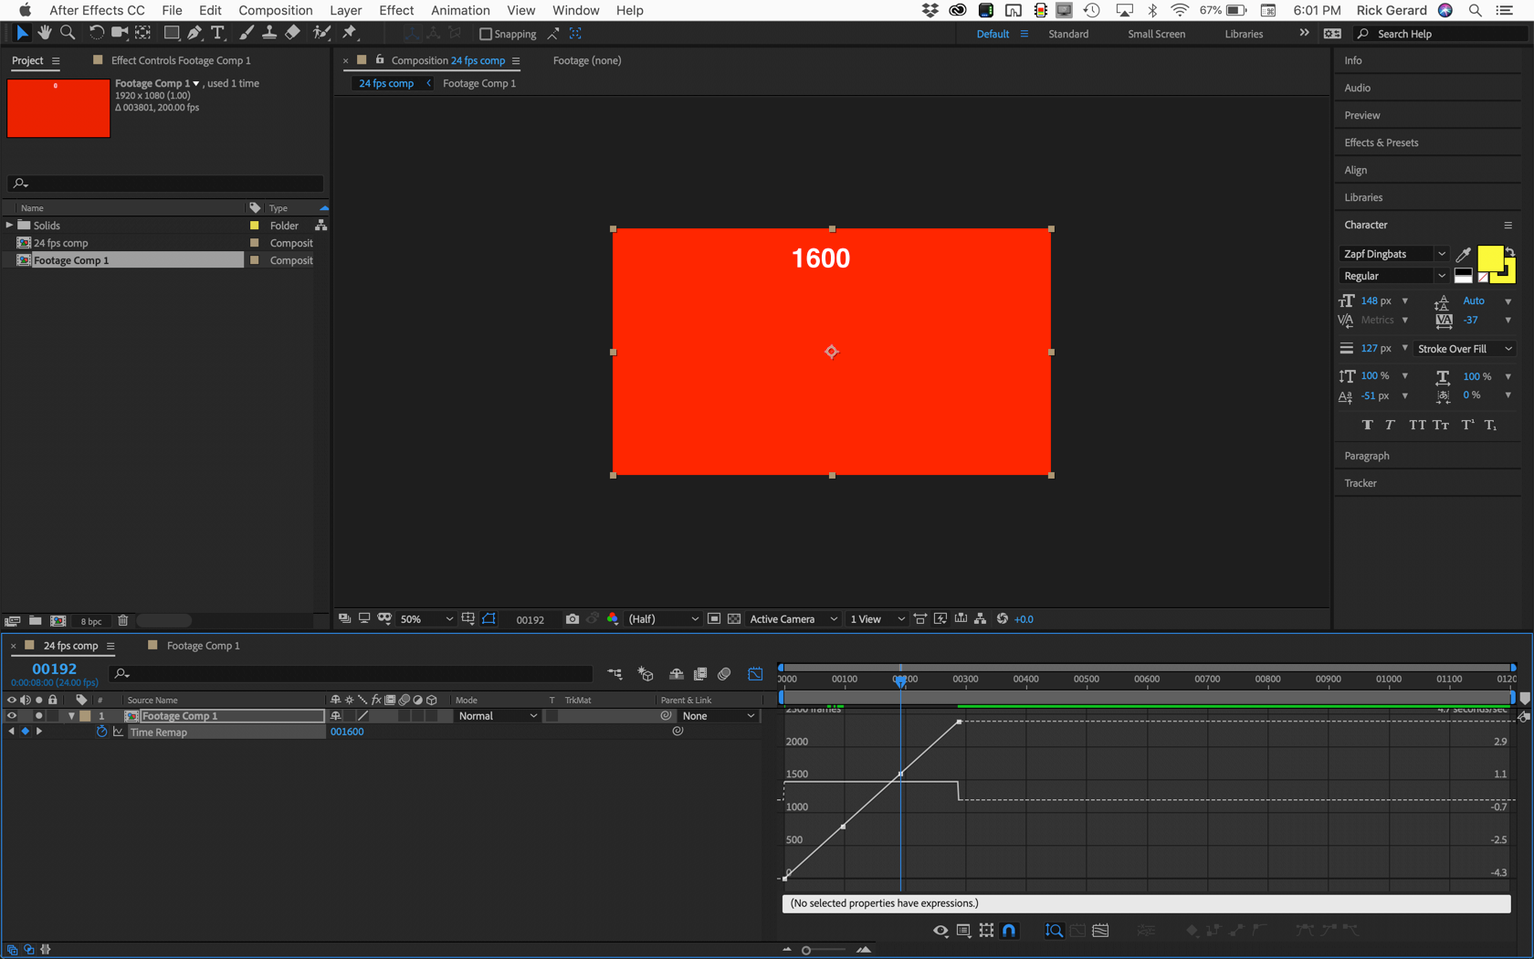Select the Hand tool
1534x959 pixels.
pos(44,33)
